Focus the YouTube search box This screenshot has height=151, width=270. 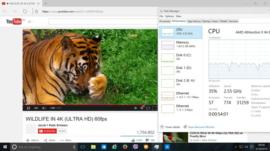[103, 21]
